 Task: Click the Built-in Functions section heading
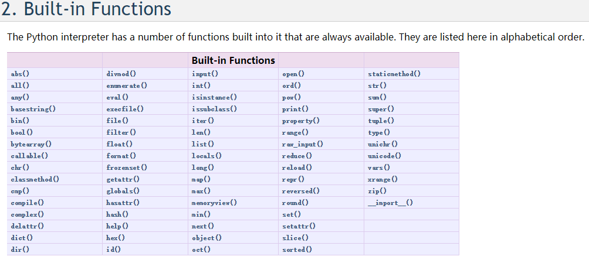coord(86,9)
